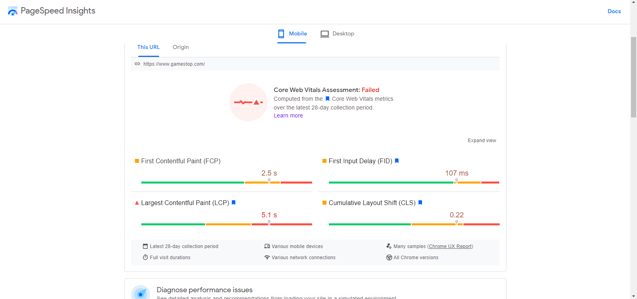Image resolution: width=637 pixels, height=299 pixels.
Task: Click the FID distribution bar
Action: (x=414, y=182)
